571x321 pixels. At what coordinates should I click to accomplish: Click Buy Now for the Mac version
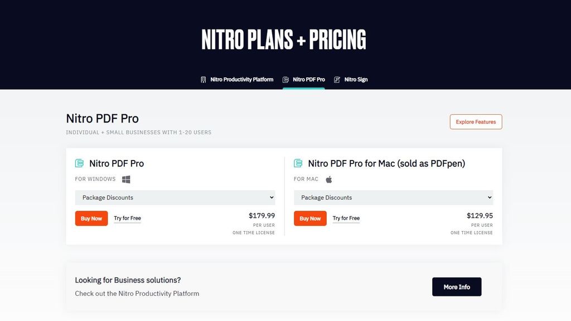coord(309,218)
